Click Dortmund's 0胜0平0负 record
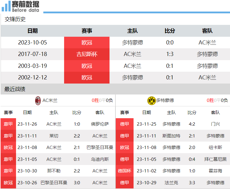Image resolution: width=230 pixels, height=189 pixels. [x=217, y=100]
